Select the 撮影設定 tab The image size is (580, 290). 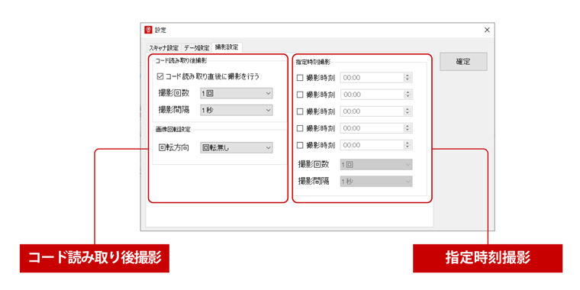pos(227,47)
